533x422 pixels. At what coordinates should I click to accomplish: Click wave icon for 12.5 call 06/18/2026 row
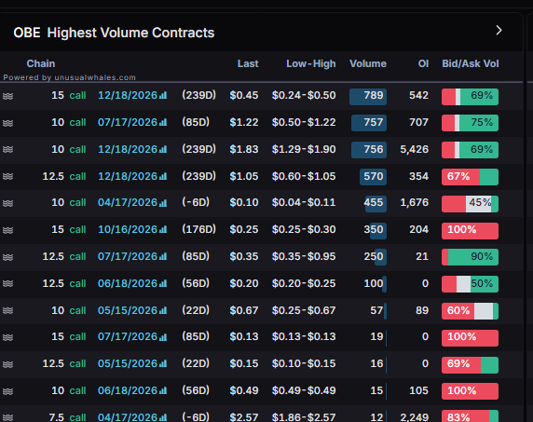[7, 284]
